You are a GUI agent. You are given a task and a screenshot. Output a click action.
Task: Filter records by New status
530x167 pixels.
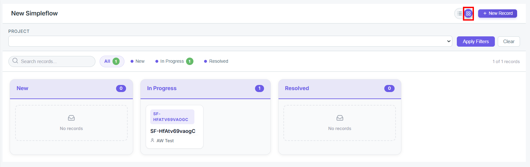coord(138,61)
